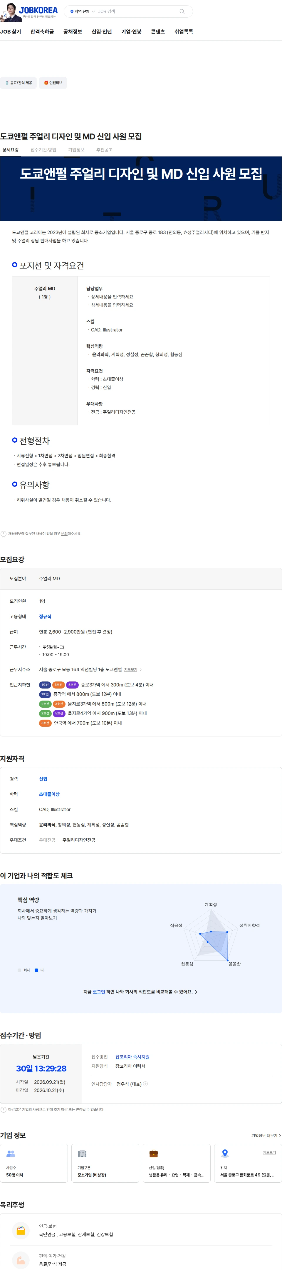
Task: Click the info icon beside 채용정보 notice
Action: (x=4, y=534)
